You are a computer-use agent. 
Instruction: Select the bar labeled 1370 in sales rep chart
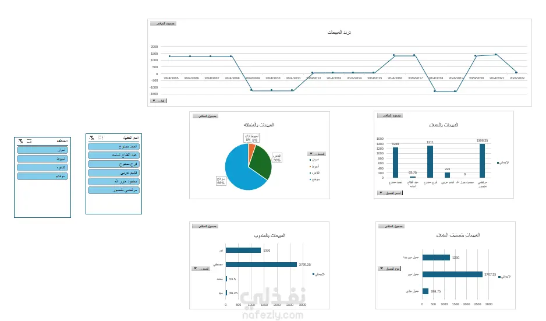[x=243, y=251]
